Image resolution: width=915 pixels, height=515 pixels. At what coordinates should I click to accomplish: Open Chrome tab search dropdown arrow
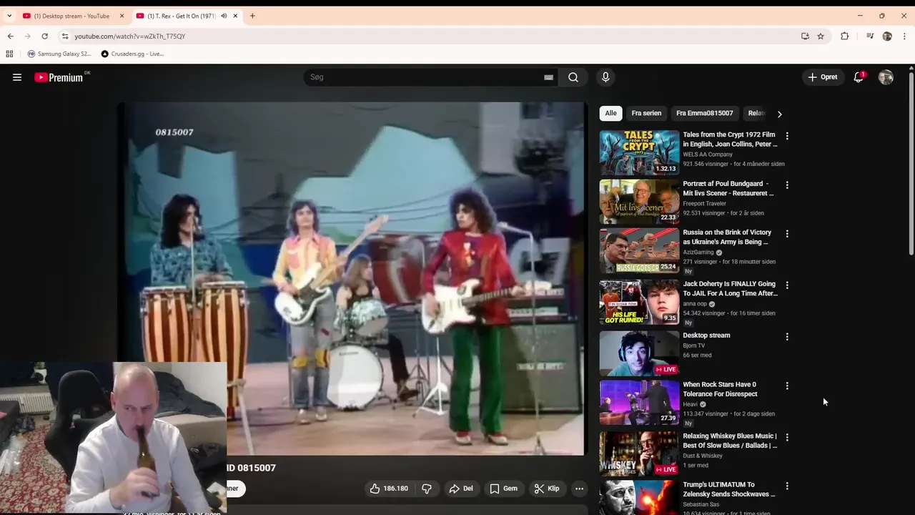pos(9,16)
